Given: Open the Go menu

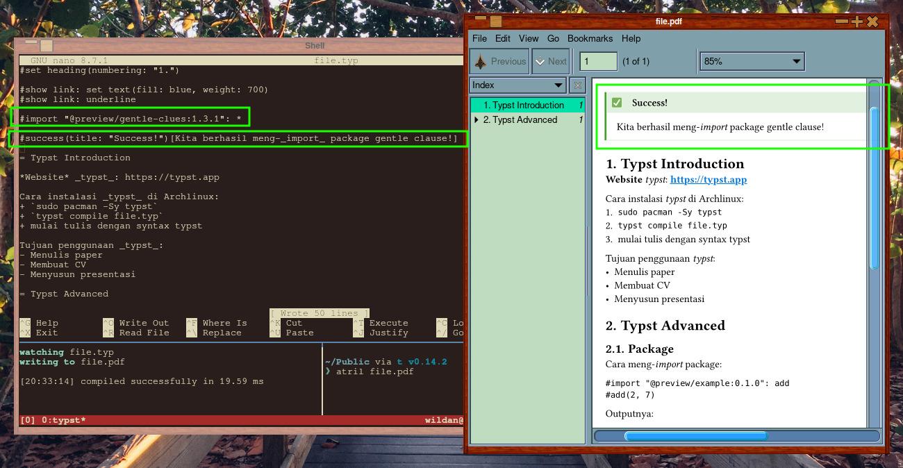Looking at the screenshot, I should [x=553, y=39].
